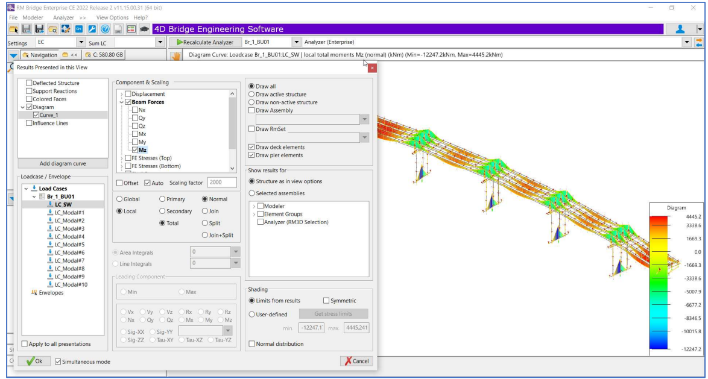This screenshot has width=708, height=379.
Task: Uncheck Draw deck elements
Action: click(x=252, y=146)
